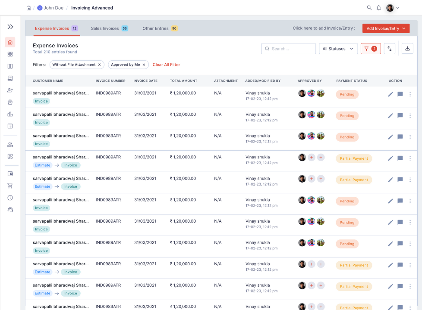Remove the Without File Attachment filter
422x310 pixels.
pos(99,65)
